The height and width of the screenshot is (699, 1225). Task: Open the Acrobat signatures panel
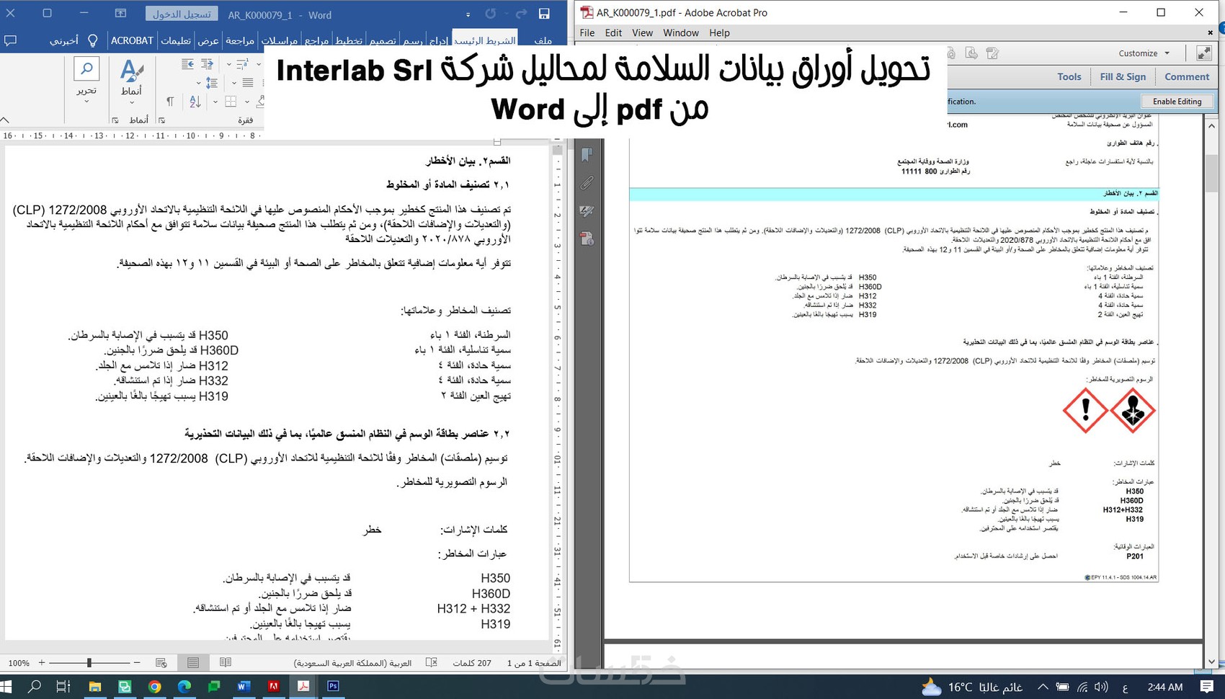[587, 211]
